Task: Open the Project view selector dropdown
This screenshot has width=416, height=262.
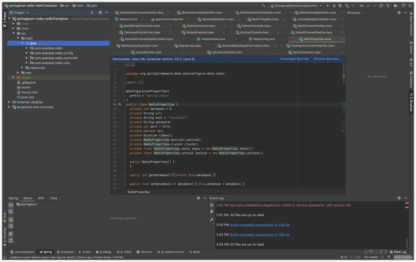Action: click(x=21, y=13)
